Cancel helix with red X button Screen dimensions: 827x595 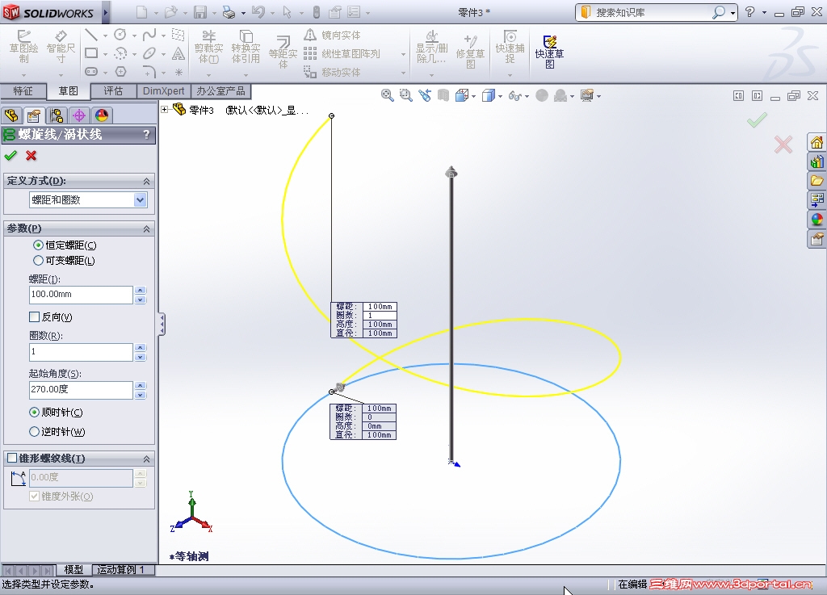click(31, 156)
